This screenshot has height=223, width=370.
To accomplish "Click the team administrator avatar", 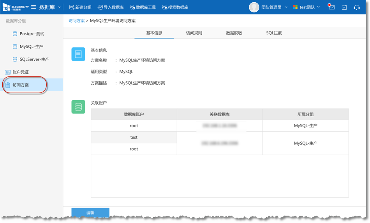I will coord(254,7).
